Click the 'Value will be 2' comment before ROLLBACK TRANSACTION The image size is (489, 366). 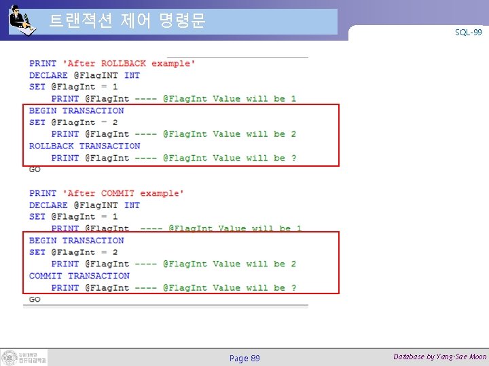230,134
